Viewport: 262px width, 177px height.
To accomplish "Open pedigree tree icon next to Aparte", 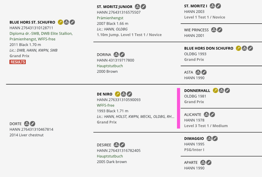I will [203, 162].
